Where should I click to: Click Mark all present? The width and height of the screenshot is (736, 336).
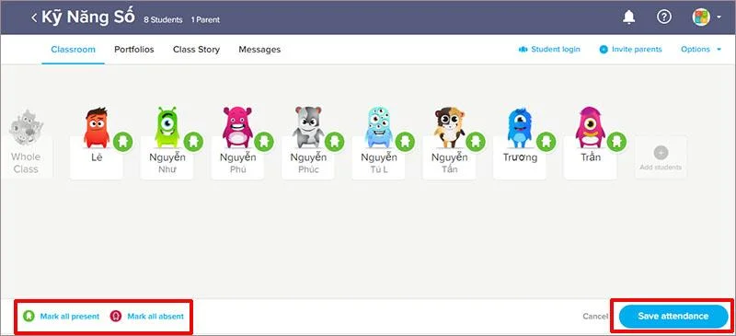click(70, 317)
